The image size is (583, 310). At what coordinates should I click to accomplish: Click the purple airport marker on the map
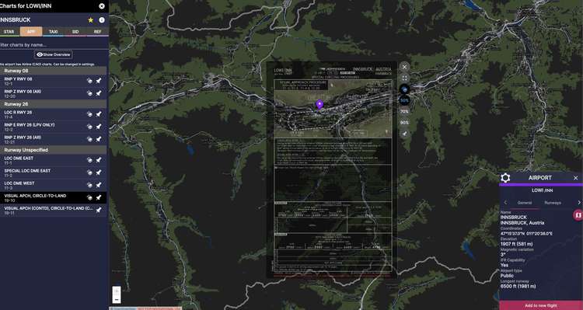(x=319, y=104)
